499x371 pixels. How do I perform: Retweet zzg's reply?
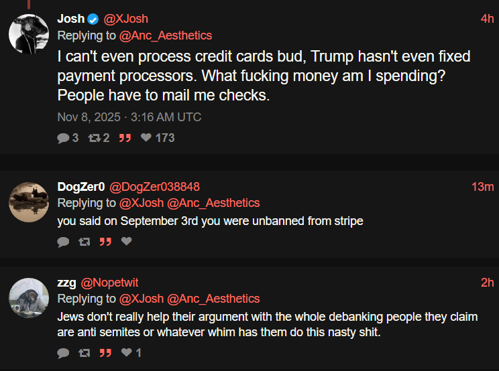[84, 352]
